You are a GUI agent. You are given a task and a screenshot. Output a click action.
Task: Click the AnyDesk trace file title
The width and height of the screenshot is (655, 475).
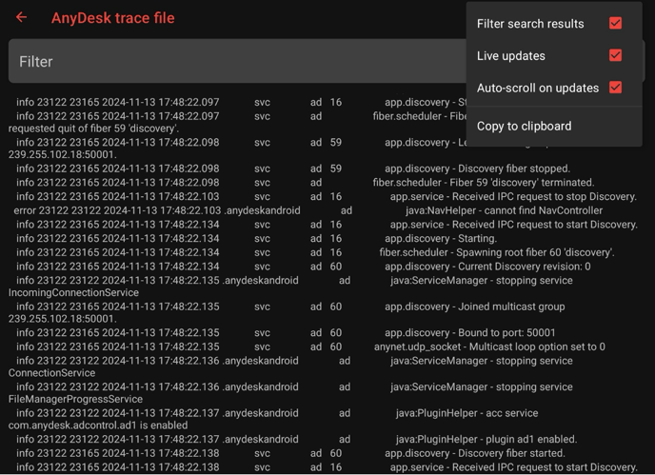(x=112, y=18)
